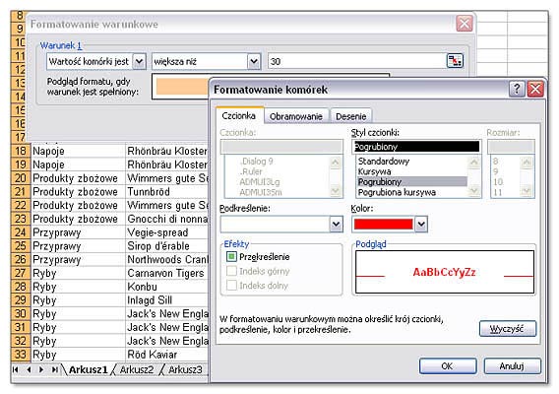The image size is (559, 394).
Task: Click cell Carnarvon Tigers
Action: (x=167, y=273)
